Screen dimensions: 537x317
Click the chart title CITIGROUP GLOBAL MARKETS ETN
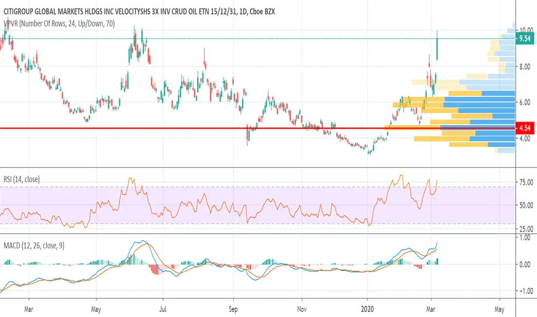[x=139, y=12]
